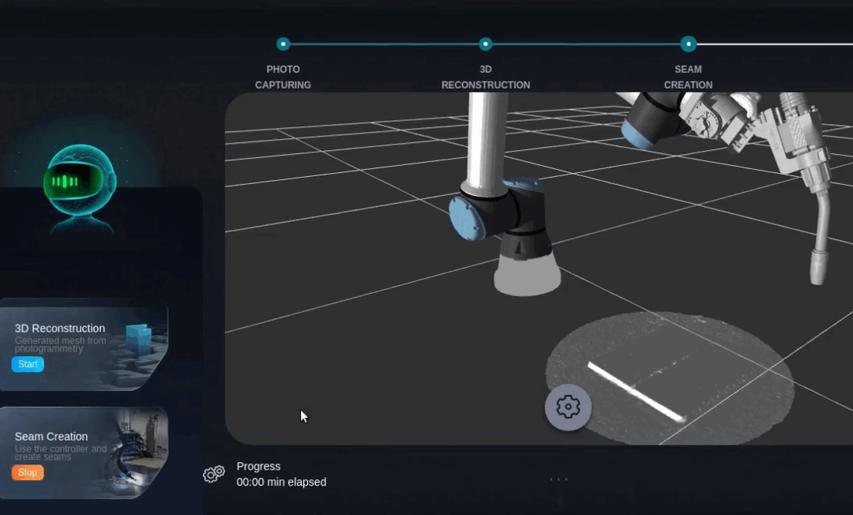Toggle the Photo Capturing step complete marker

[283, 44]
